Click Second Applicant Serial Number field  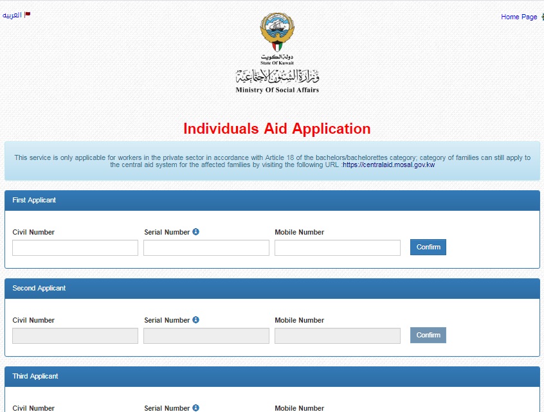[206, 336]
